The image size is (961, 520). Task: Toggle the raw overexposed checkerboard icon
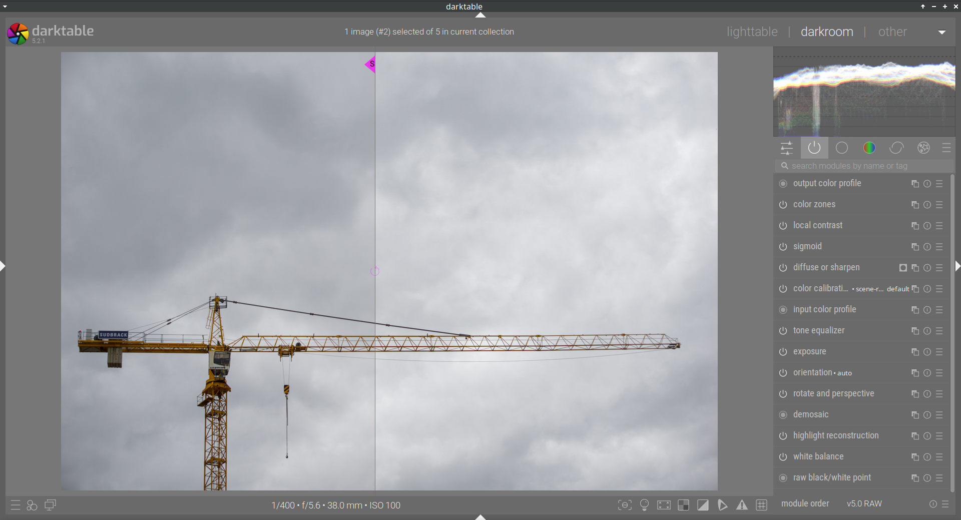[683, 505]
